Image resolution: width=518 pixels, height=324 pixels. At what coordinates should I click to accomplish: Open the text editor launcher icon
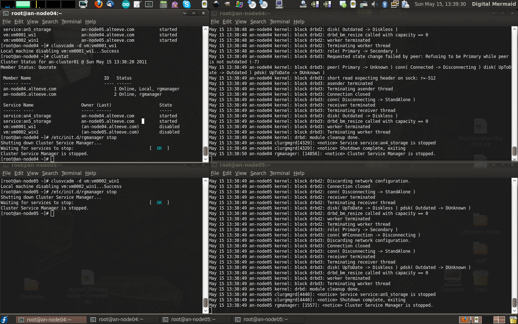[137, 4]
